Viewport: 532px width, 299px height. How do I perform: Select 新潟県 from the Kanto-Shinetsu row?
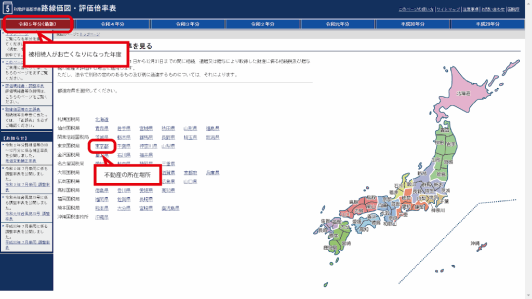[x=212, y=138]
